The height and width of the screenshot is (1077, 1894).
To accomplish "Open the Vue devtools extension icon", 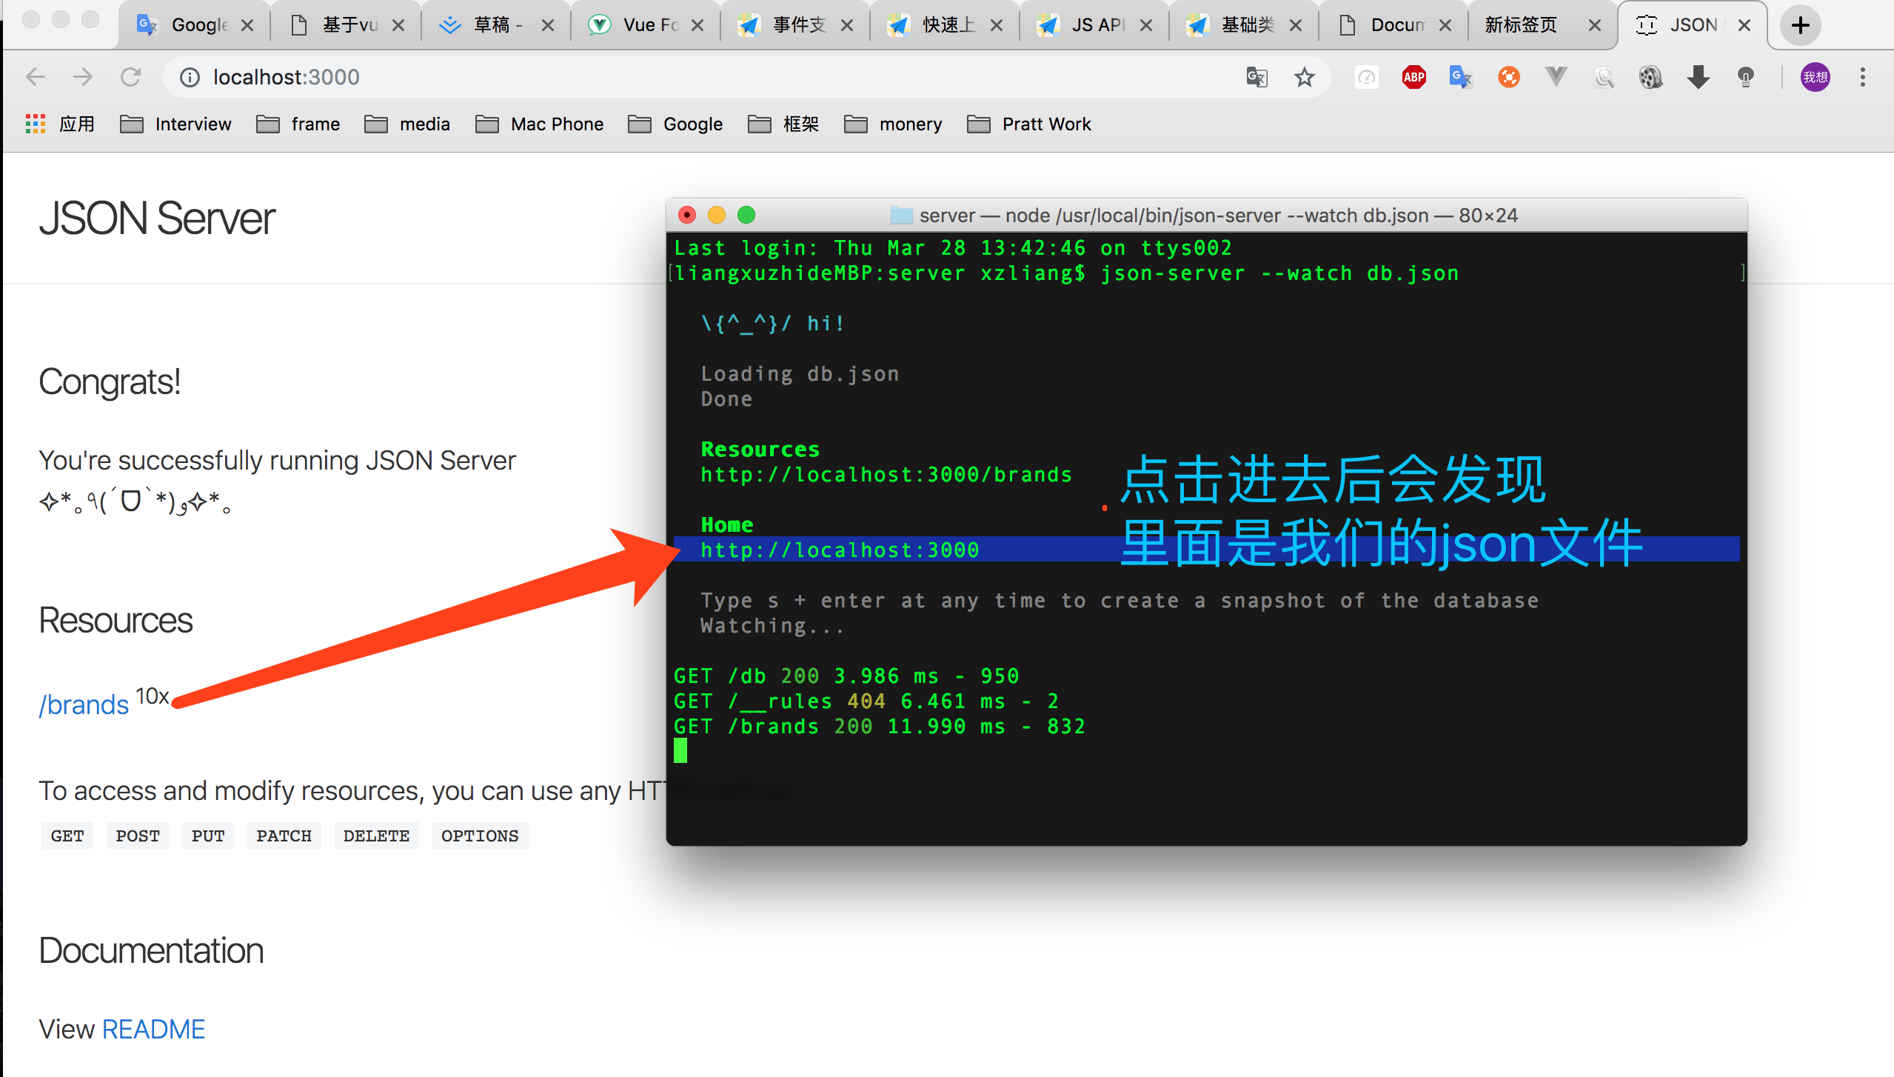I will tap(1556, 77).
